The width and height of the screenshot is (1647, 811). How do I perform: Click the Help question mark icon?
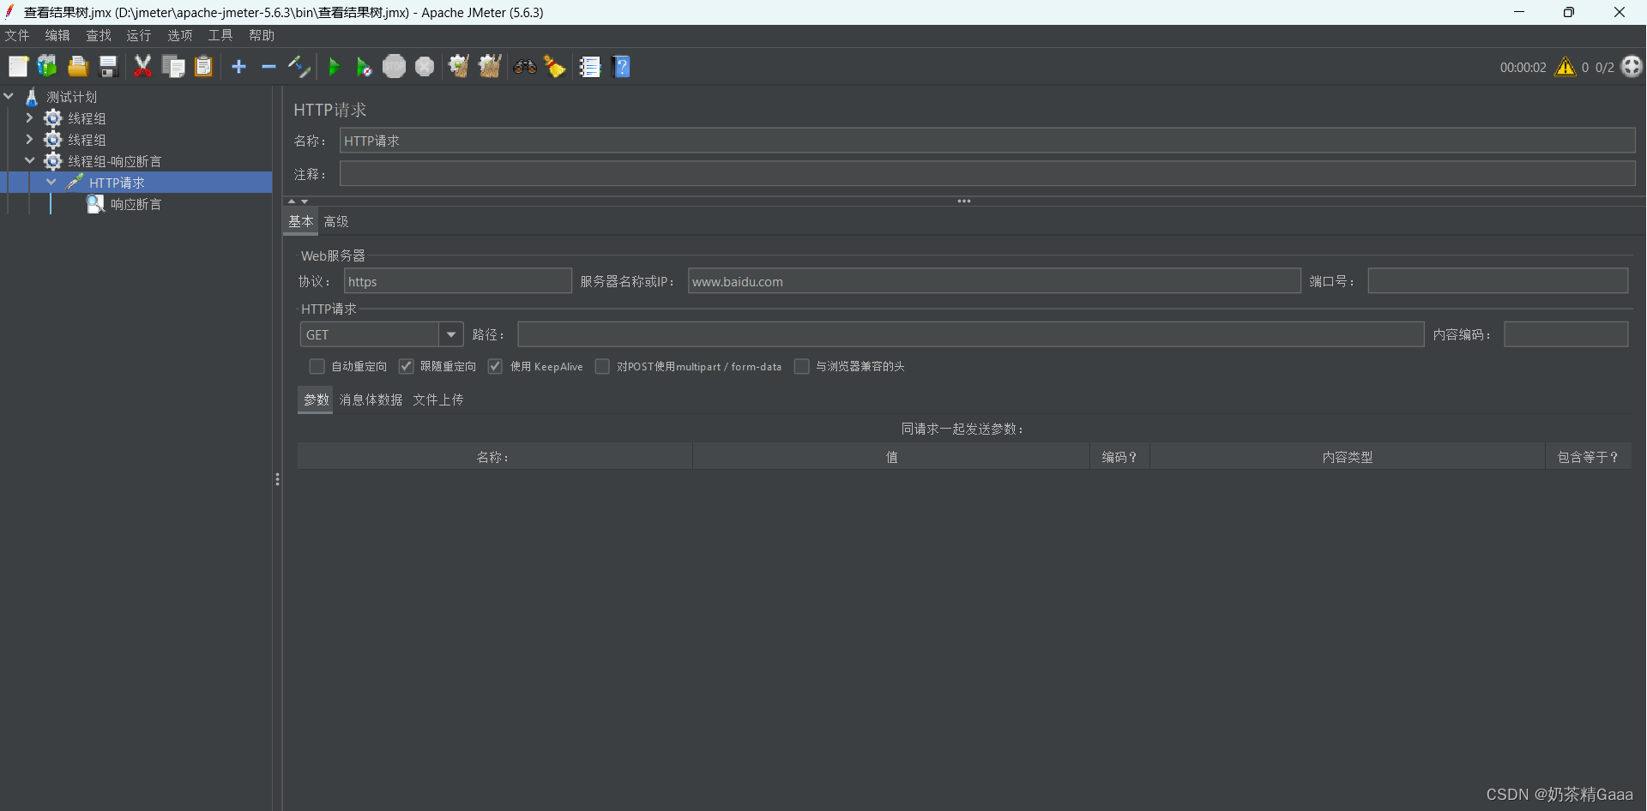pyautogui.click(x=622, y=67)
